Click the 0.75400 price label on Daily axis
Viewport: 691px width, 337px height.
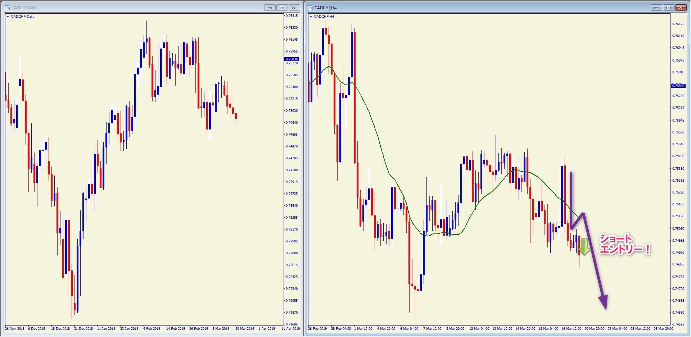[x=292, y=87]
